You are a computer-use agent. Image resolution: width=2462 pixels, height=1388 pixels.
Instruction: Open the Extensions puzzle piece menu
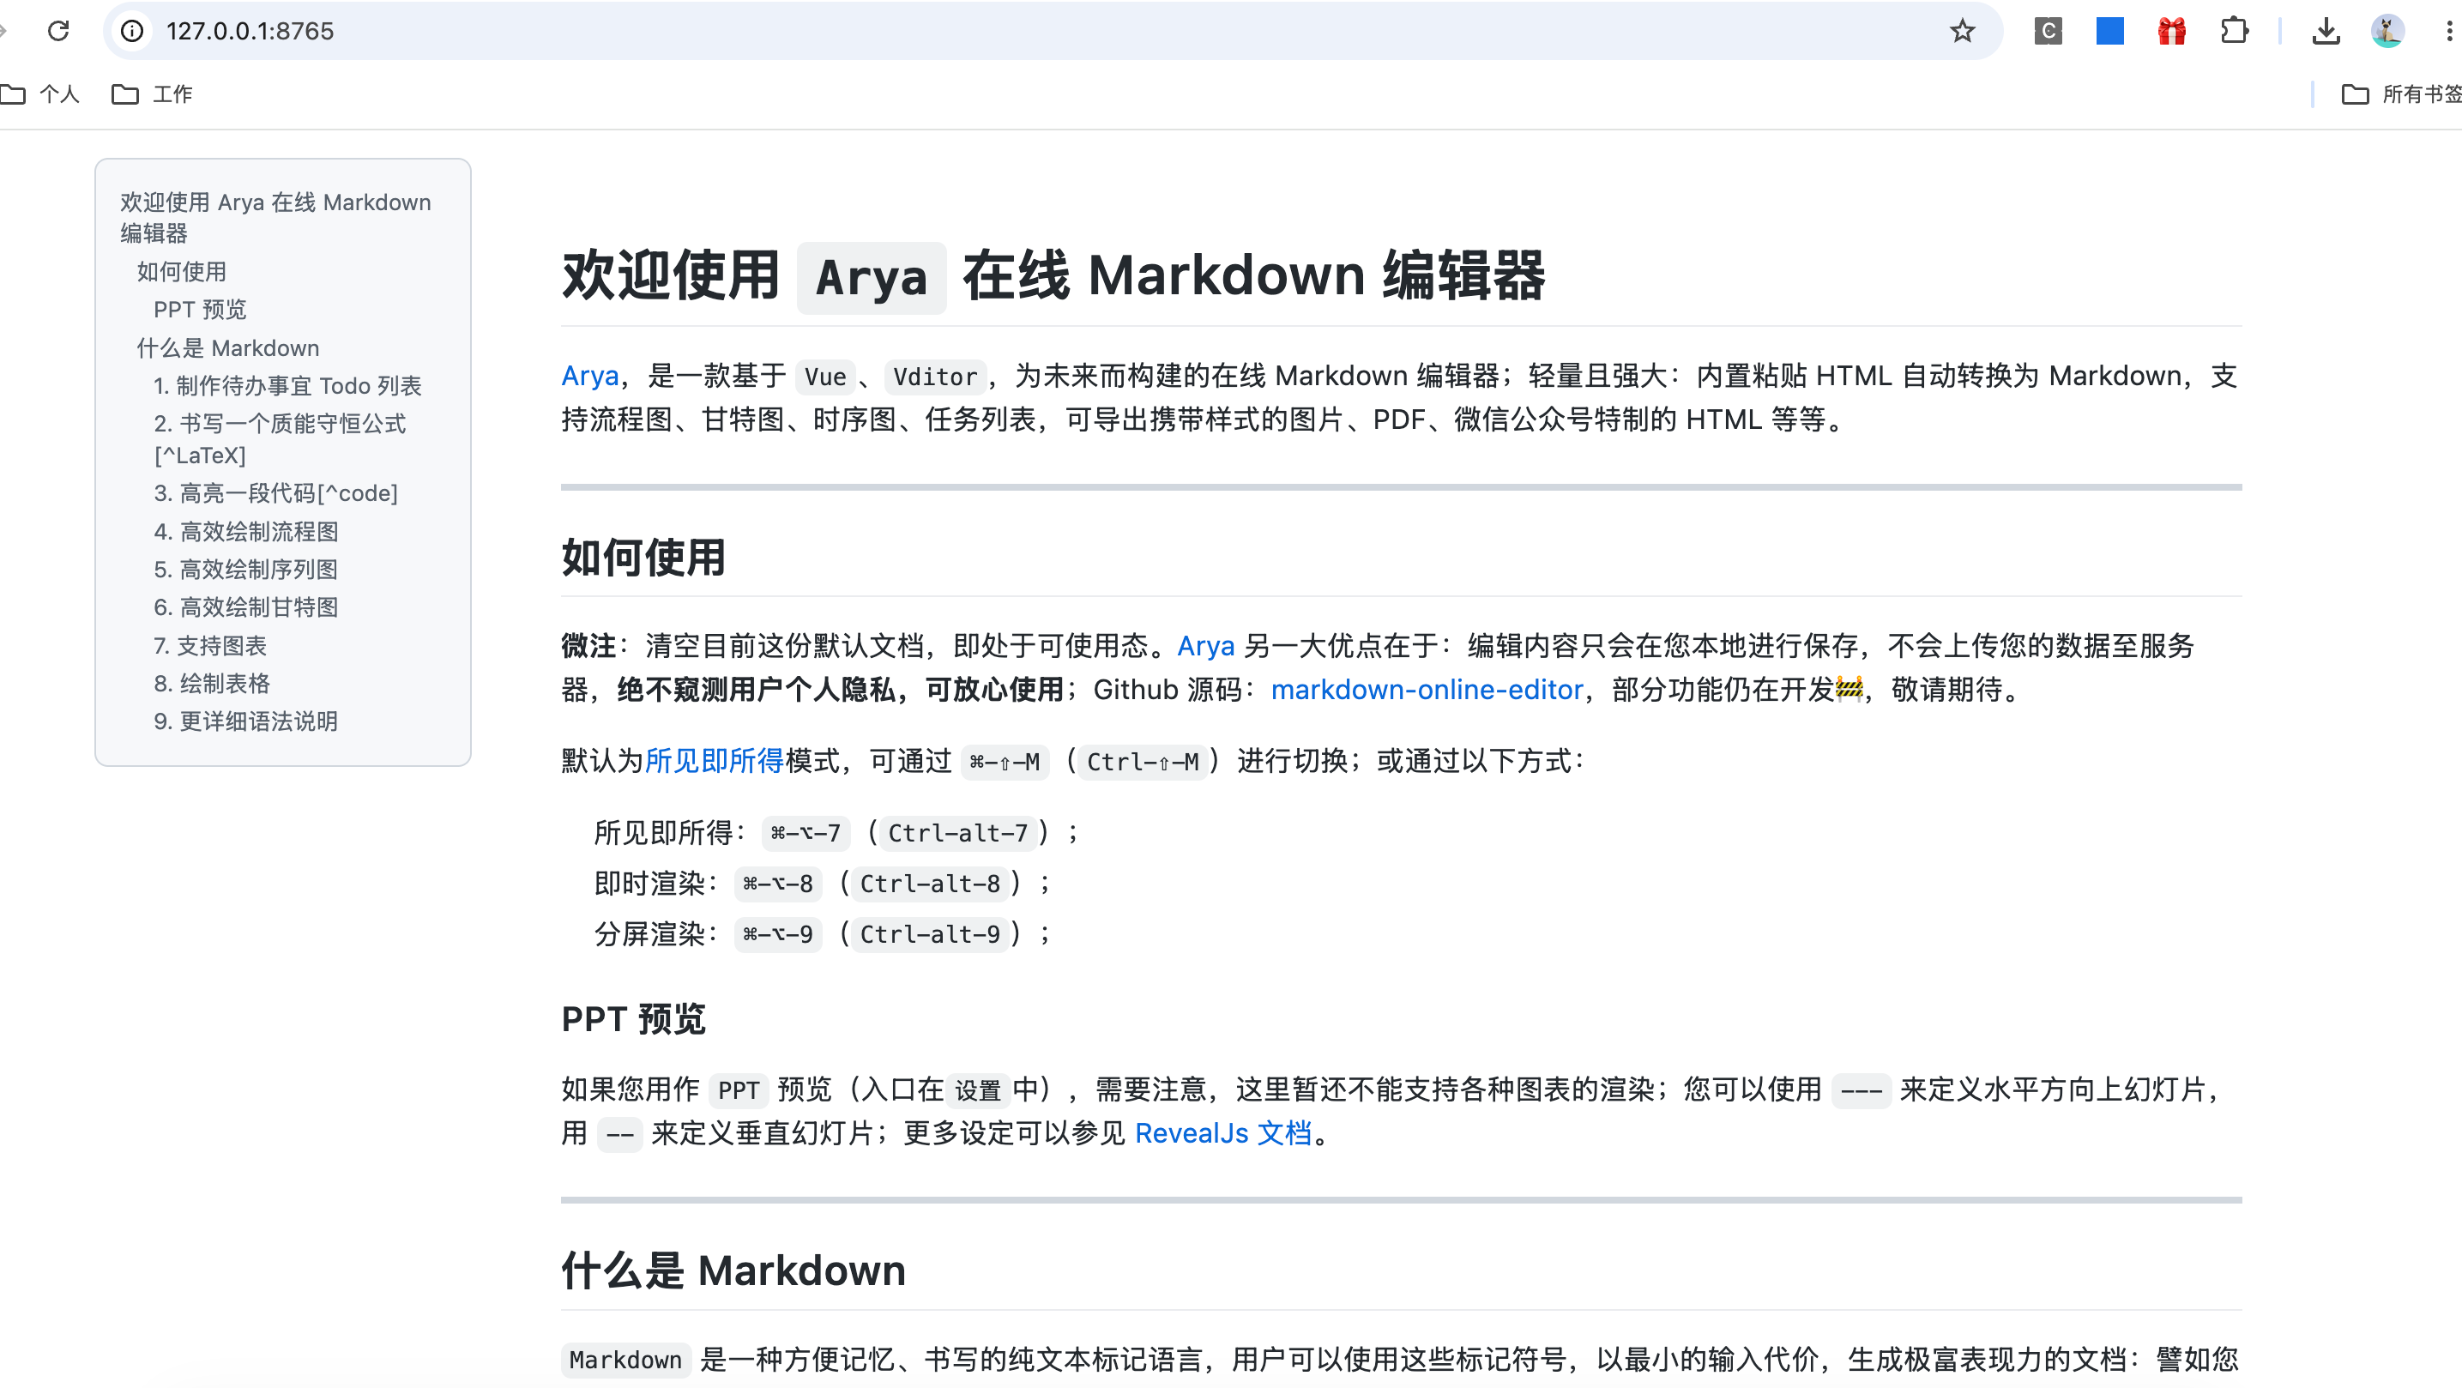(x=2234, y=31)
